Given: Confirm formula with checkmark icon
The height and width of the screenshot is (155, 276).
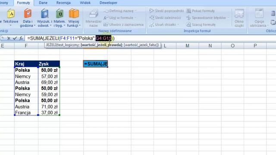Looking at the screenshot, I should point(15,38).
